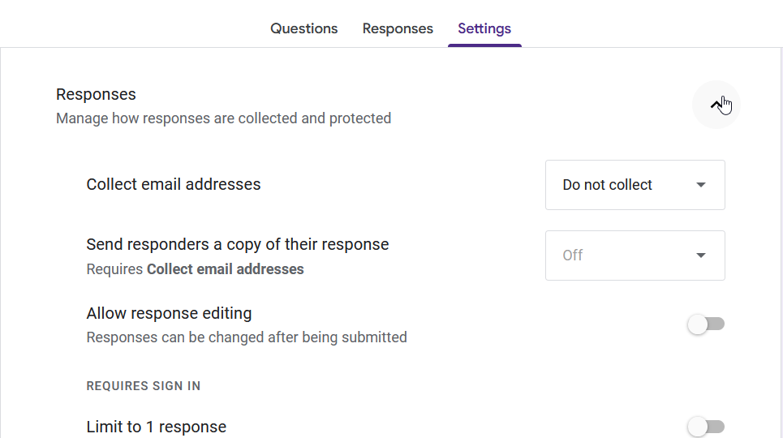Click Responses can be changed description text
This screenshot has width=783, height=438.
pyautogui.click(x=247, y=337)
